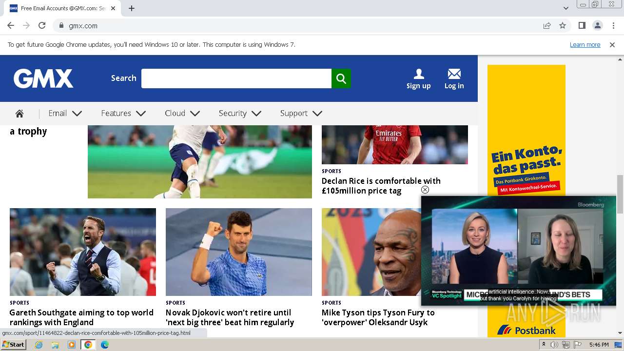Open Windows Media Player from taskbar
624x351 pixels.
(x=72, y=345)
